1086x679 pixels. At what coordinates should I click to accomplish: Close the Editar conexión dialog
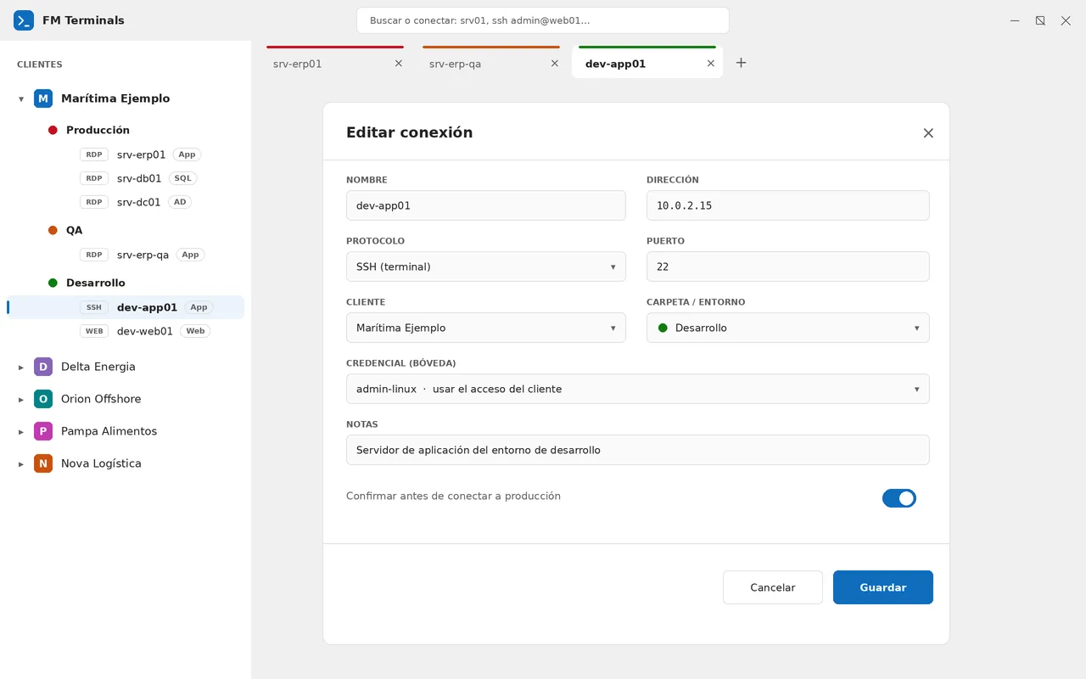[x=928, y=133]
